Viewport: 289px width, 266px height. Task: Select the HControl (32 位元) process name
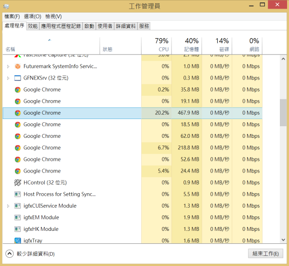pos(45,183)
